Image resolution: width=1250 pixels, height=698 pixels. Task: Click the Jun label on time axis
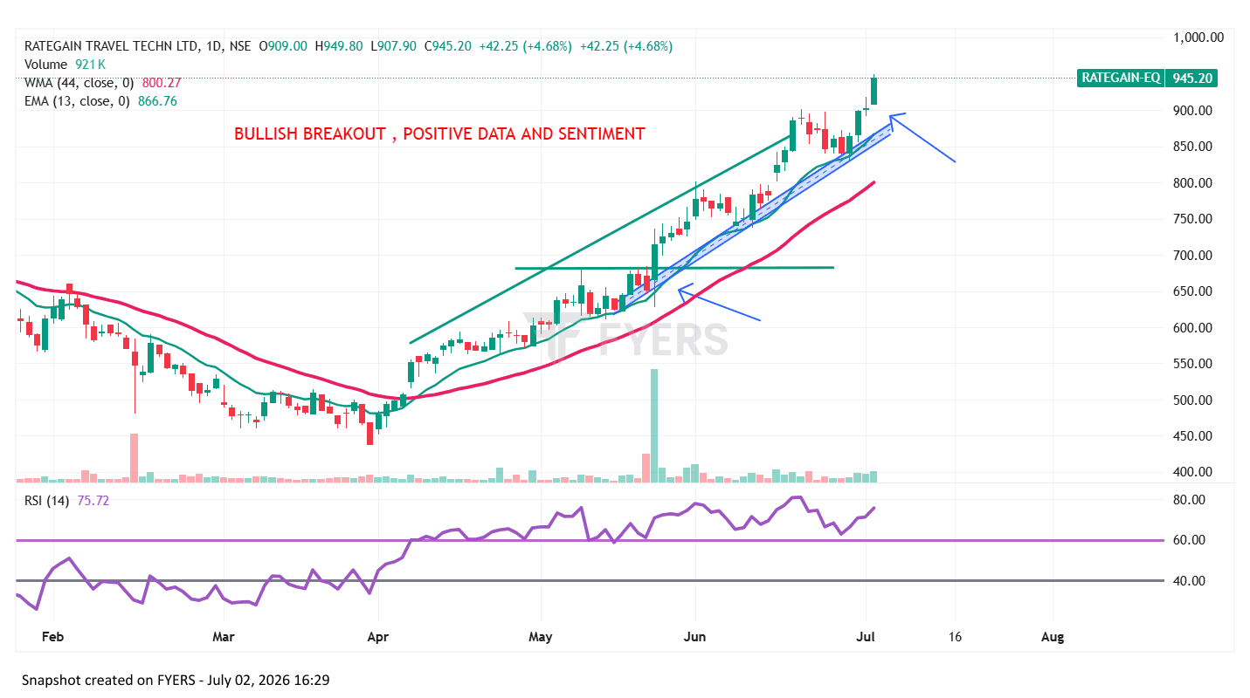click(x=695, y=637)
